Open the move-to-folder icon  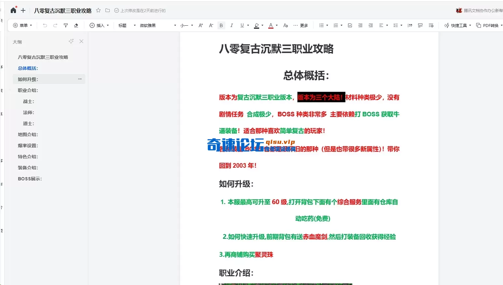click(x=107, y=10)
